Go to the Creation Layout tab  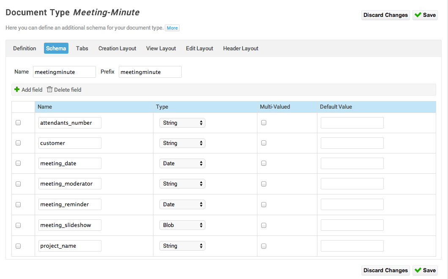117,48
